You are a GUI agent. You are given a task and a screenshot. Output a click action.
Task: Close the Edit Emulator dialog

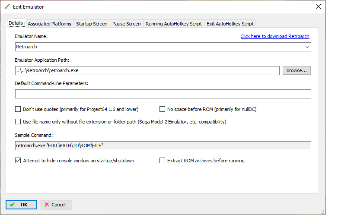318,6
